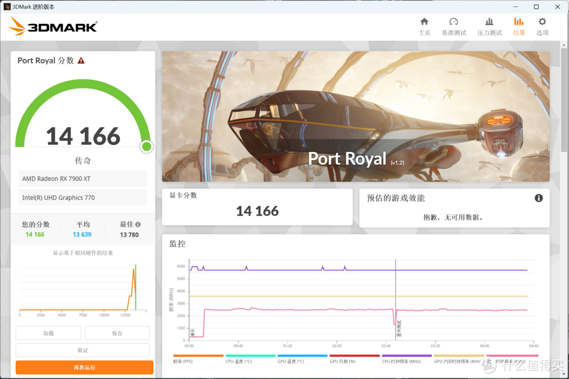Select the 结果 results tab

519,27
